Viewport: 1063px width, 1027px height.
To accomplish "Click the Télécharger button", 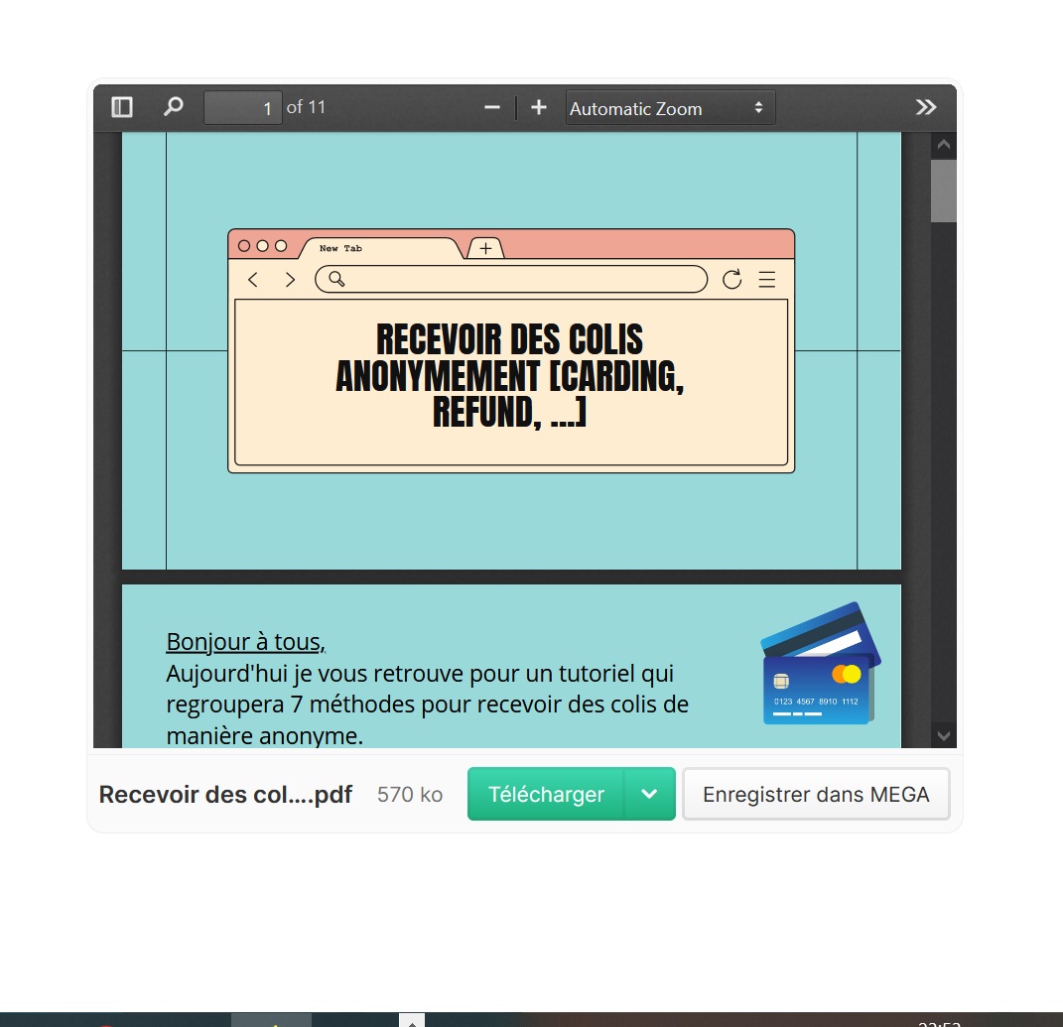I will pos(545,794).
